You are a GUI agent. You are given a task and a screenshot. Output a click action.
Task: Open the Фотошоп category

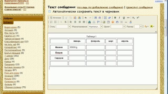coord(9,30)
